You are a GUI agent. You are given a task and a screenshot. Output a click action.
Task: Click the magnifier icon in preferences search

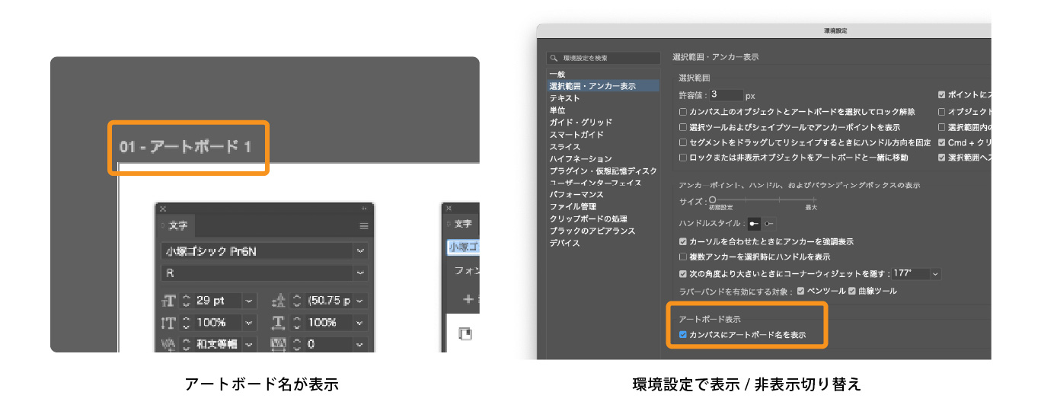(554, 58)
